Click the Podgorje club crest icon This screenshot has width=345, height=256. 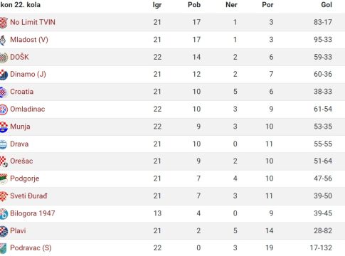click(4, 179)
